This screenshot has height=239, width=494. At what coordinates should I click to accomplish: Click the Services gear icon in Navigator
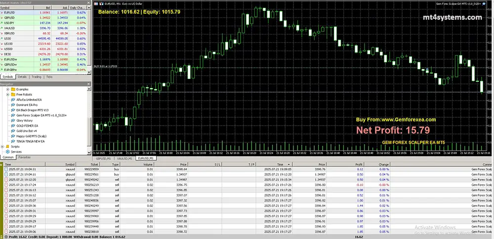pos(7,152)
